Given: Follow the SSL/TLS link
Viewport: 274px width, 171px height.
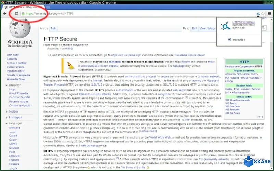Looking at the screenshot, I should click(x=97, y=84).
